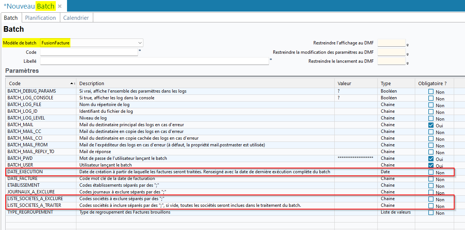The height and width of the screenshot is (230, 465).
Task: Select the BATCH_LOG_CONSOLE code cell
Action: [41, 98]
